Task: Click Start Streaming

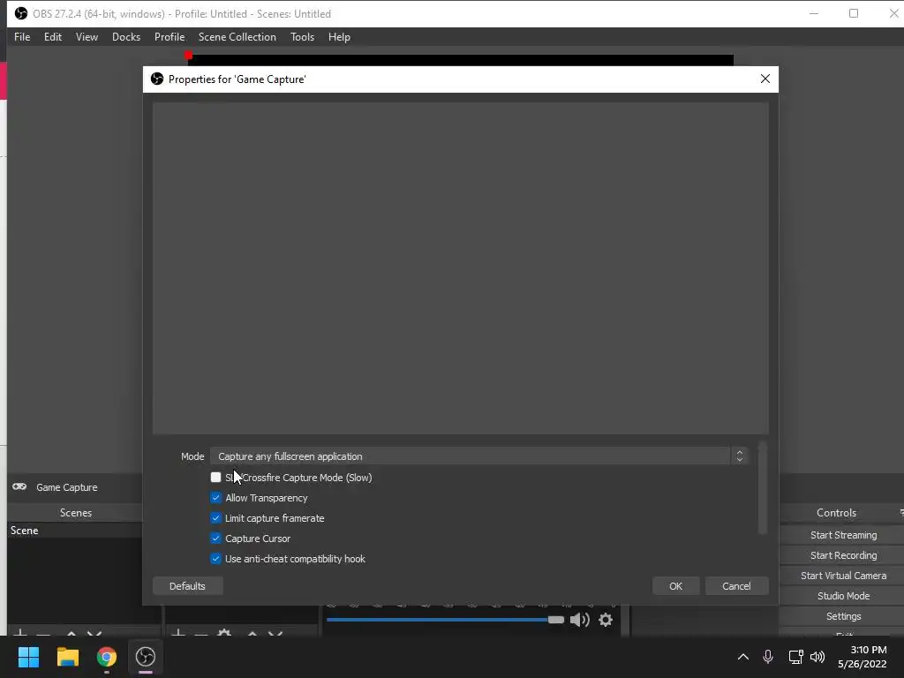Action: pyautogui.click(x=843, y=535)
